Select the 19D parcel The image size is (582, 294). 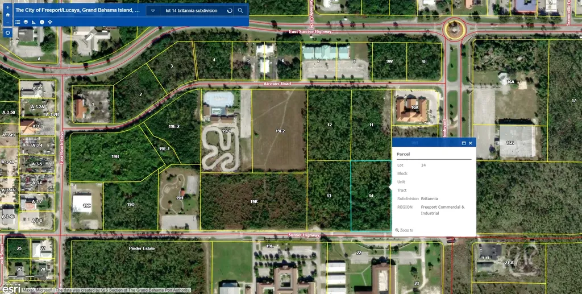click(131, 204)
